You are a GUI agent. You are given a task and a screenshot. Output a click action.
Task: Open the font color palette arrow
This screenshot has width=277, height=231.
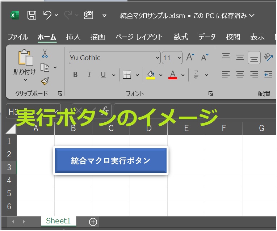pos(183,75)
